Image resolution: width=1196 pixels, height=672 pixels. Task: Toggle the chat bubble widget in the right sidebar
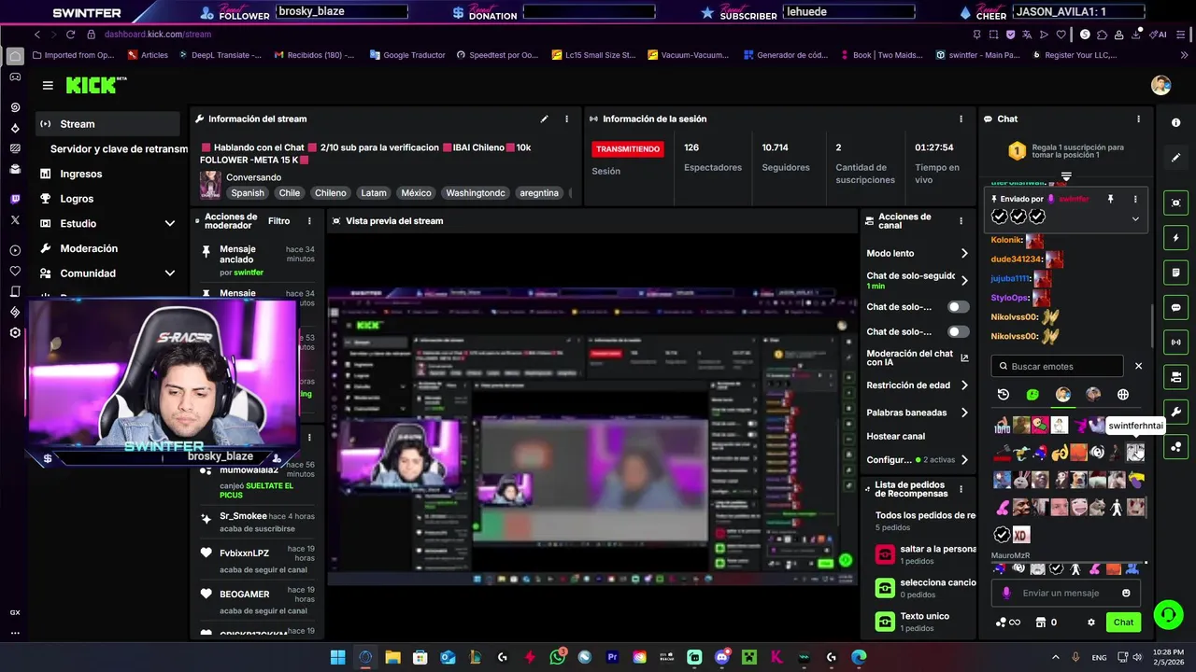pos(1175,307)
